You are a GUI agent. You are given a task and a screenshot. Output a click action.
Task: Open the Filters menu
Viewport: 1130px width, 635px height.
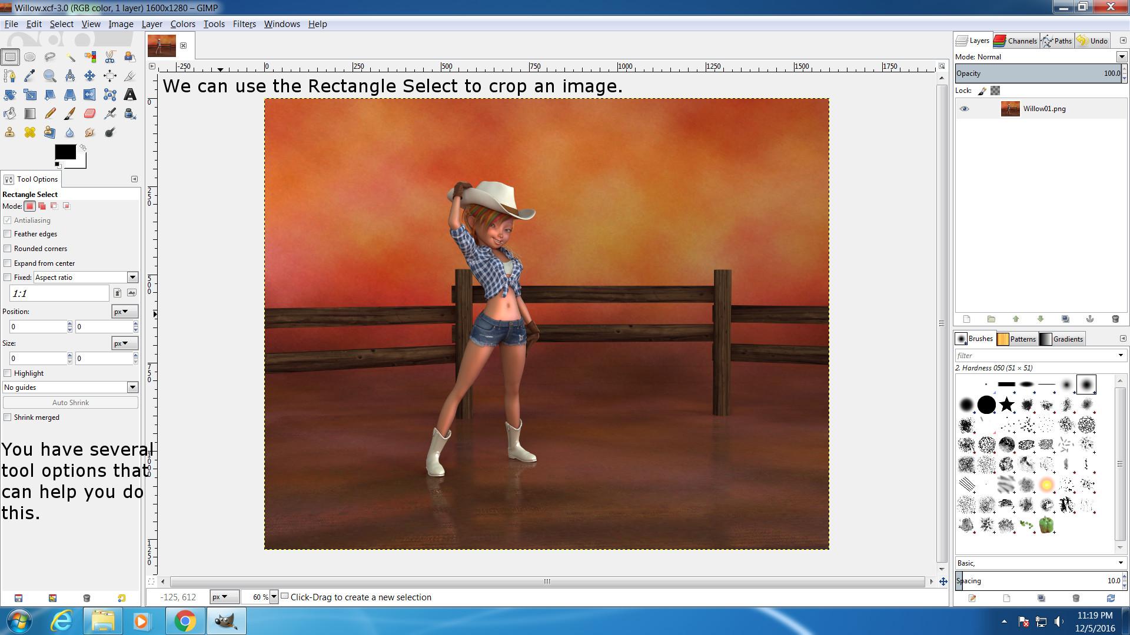(244, 24)
